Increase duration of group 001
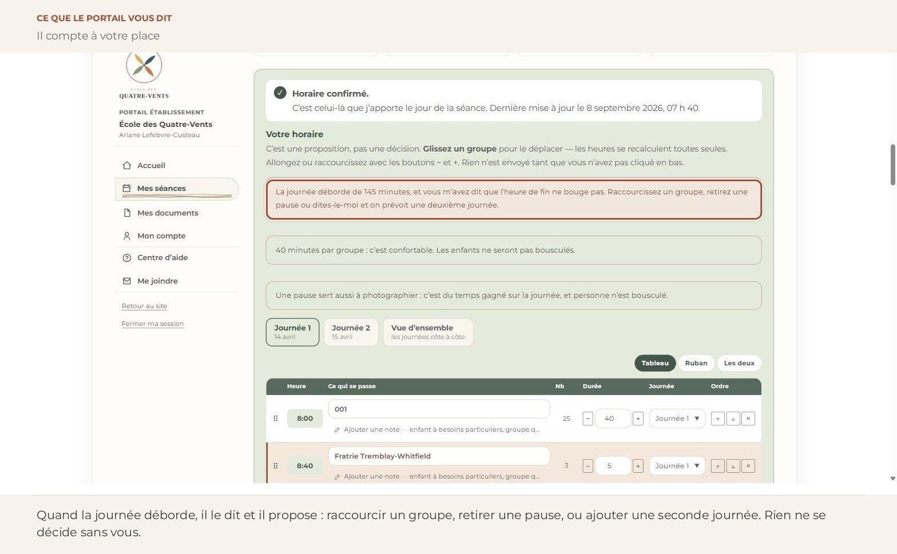897x554 pixels. pyautogui.click(x=638, y=419)
